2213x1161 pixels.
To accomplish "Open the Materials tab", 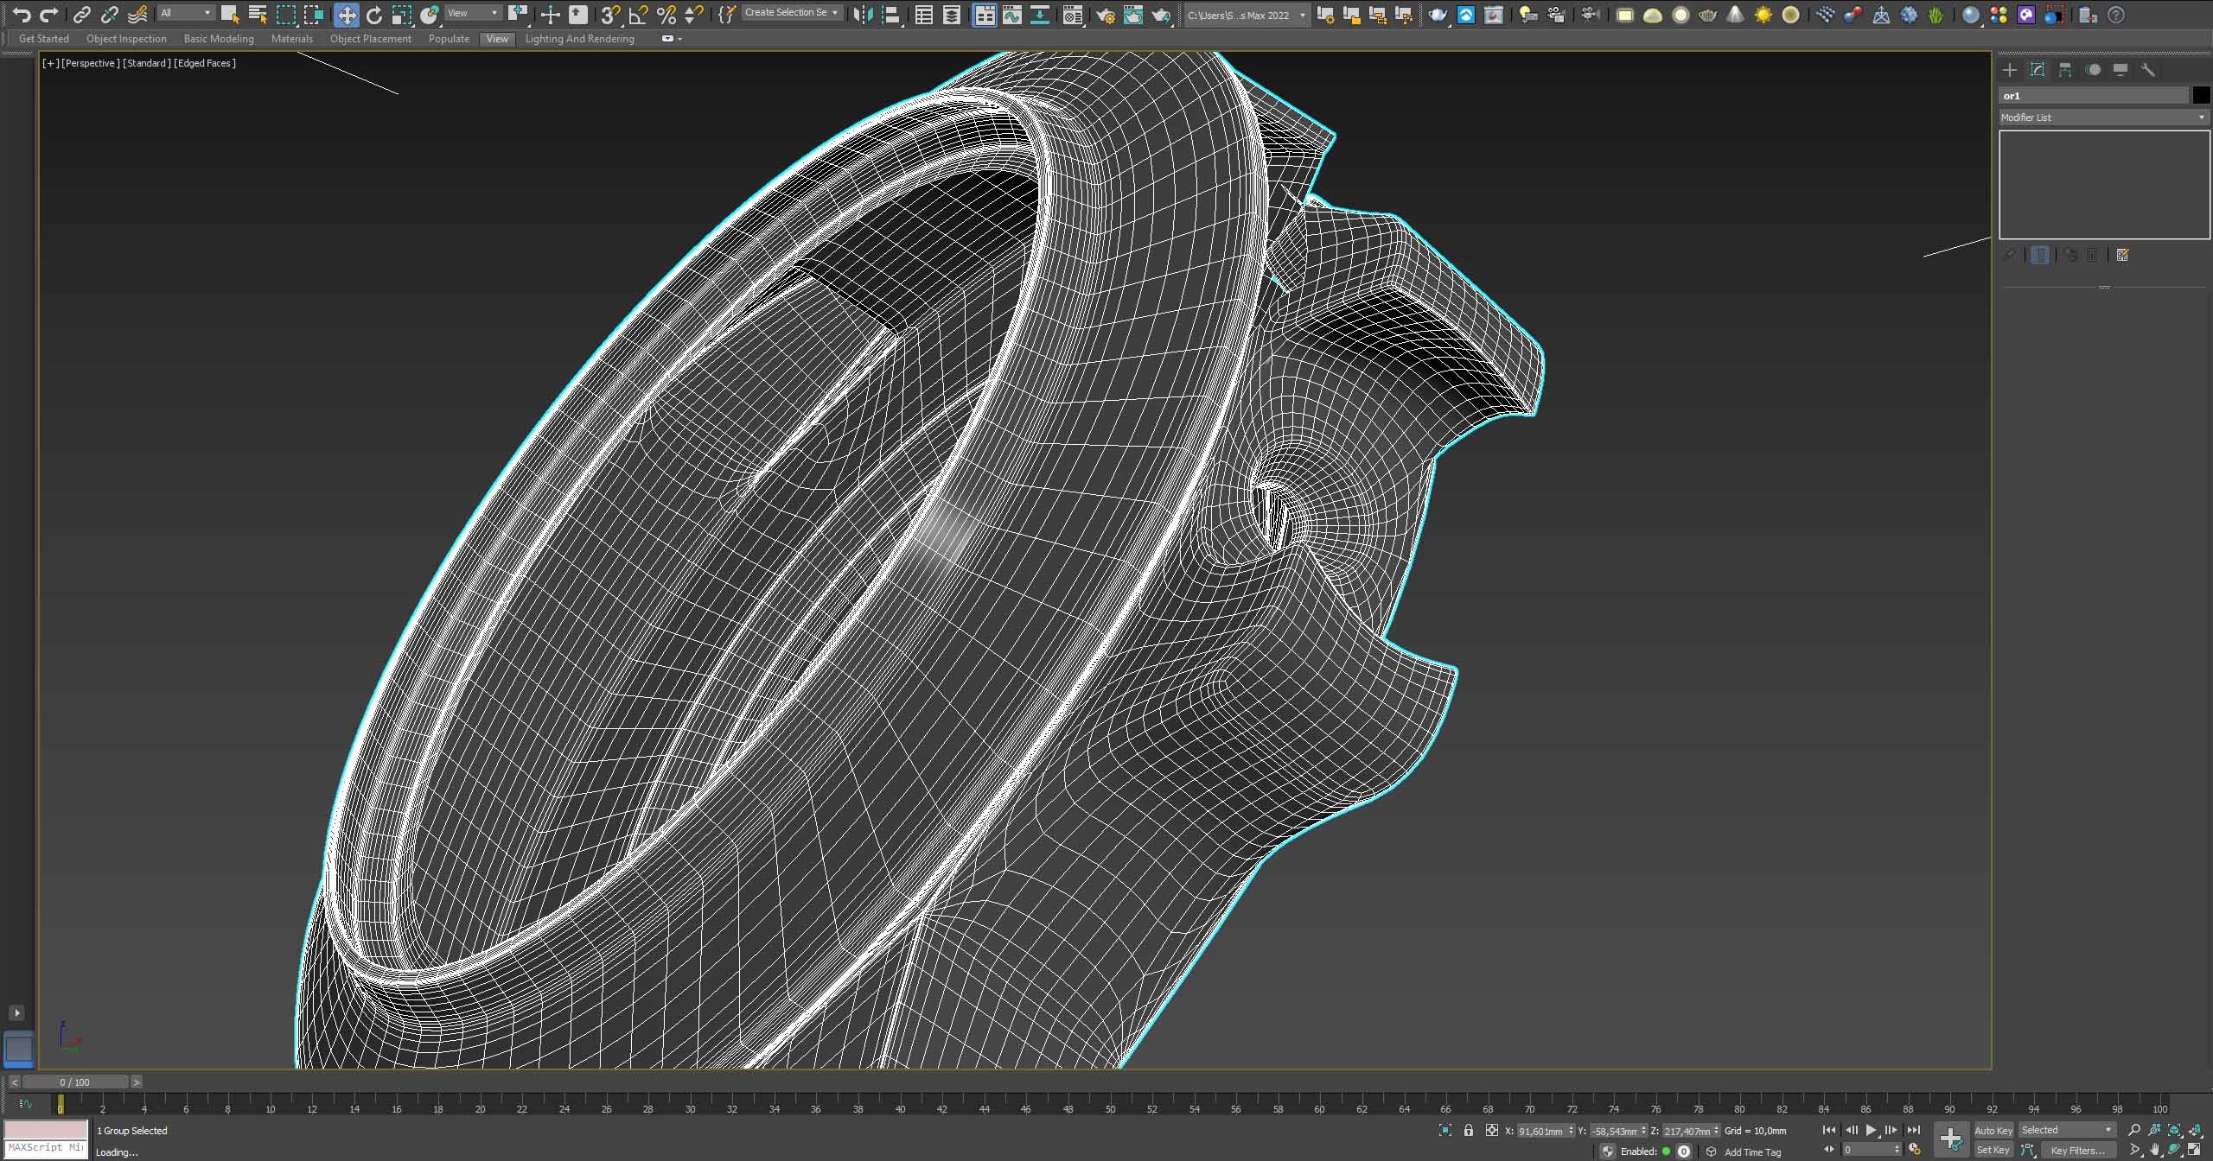I will pos(292,39).
